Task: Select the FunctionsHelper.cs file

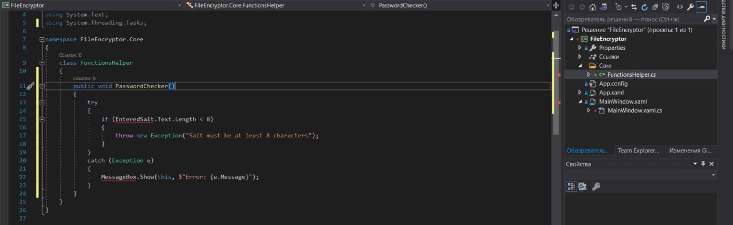Action: [631, 74]
